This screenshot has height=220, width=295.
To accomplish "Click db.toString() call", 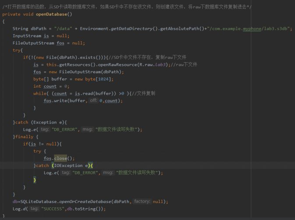I will click(x=85, y=209).
